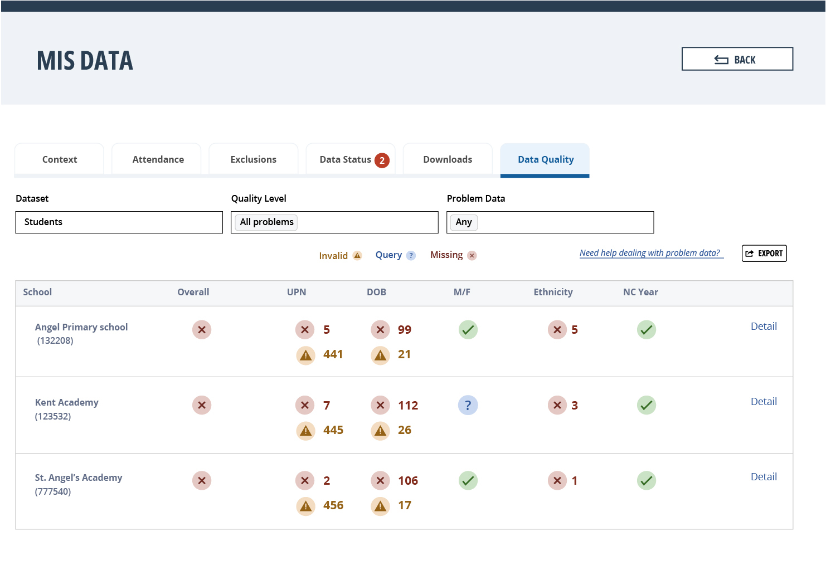Click the Back button
The width and height of the screenshot is (826, 575).
(x=737, y=59)
